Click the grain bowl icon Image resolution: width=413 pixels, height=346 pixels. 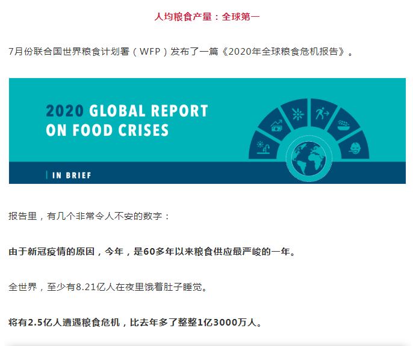(x=344, y=125)
